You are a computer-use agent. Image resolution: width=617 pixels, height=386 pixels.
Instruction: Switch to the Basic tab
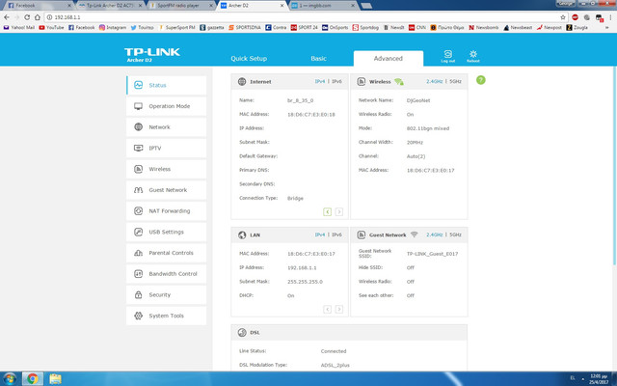pyautogui.click(x=318, y=58)
